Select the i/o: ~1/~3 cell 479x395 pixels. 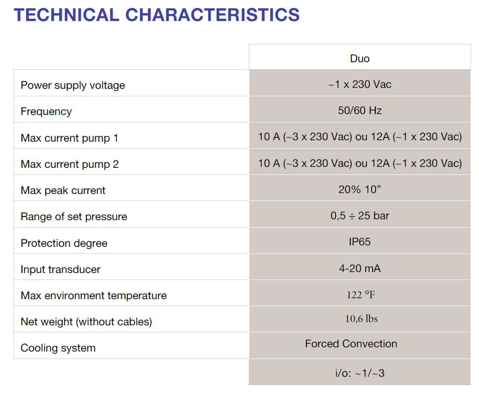pyautogui.click(x=359, y=373)
